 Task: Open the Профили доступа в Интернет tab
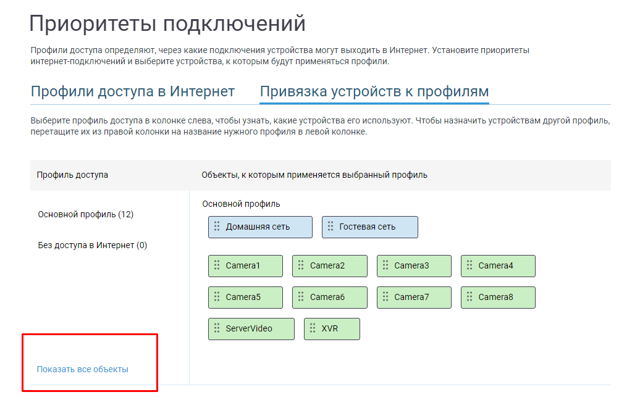pos(133,91)
